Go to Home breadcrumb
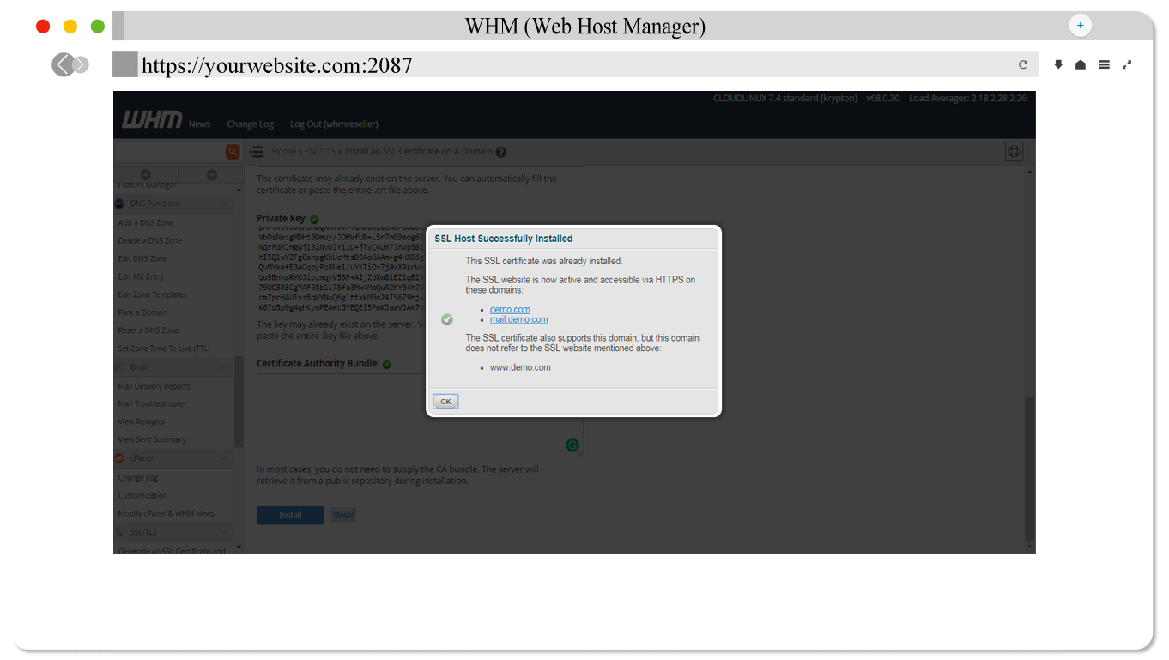The width and height of the screenshot is (1169, 660). (283, 151)
